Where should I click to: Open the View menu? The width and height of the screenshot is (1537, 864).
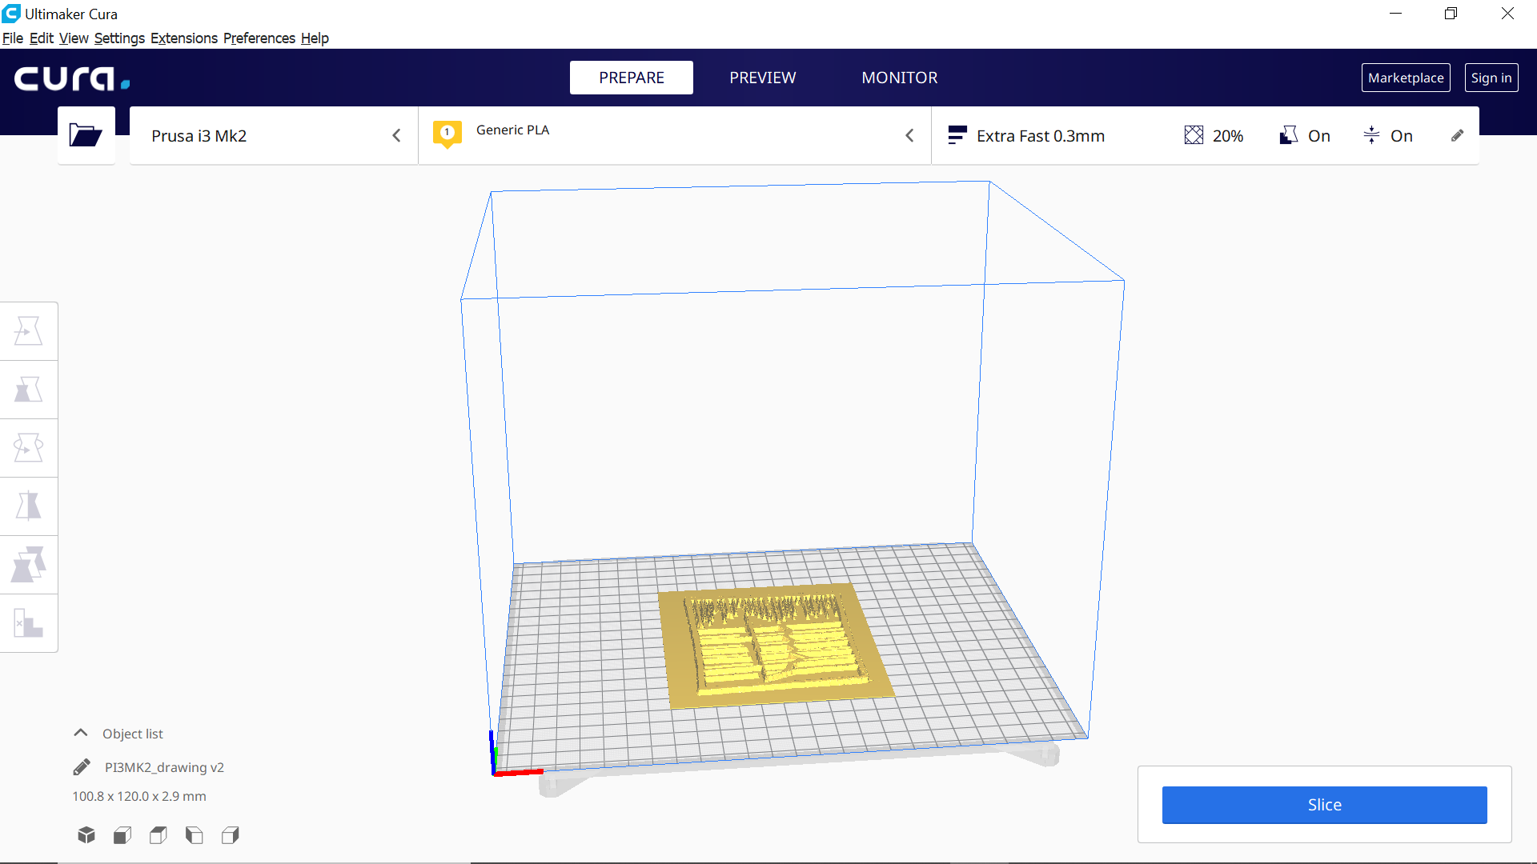click(74, 38)
